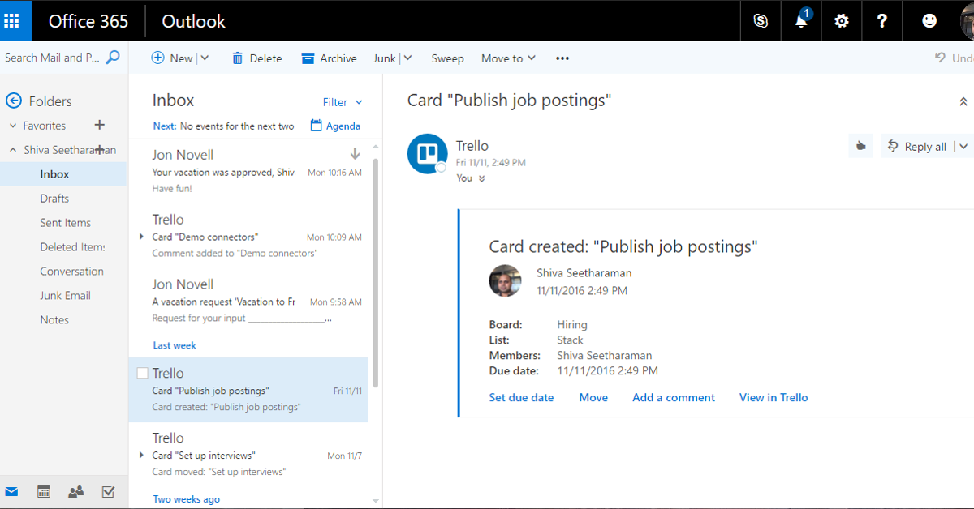The height and width of the screenshot is (509, 974).
Task: Add a favorite with the plus icon
Action: (100, 125)
